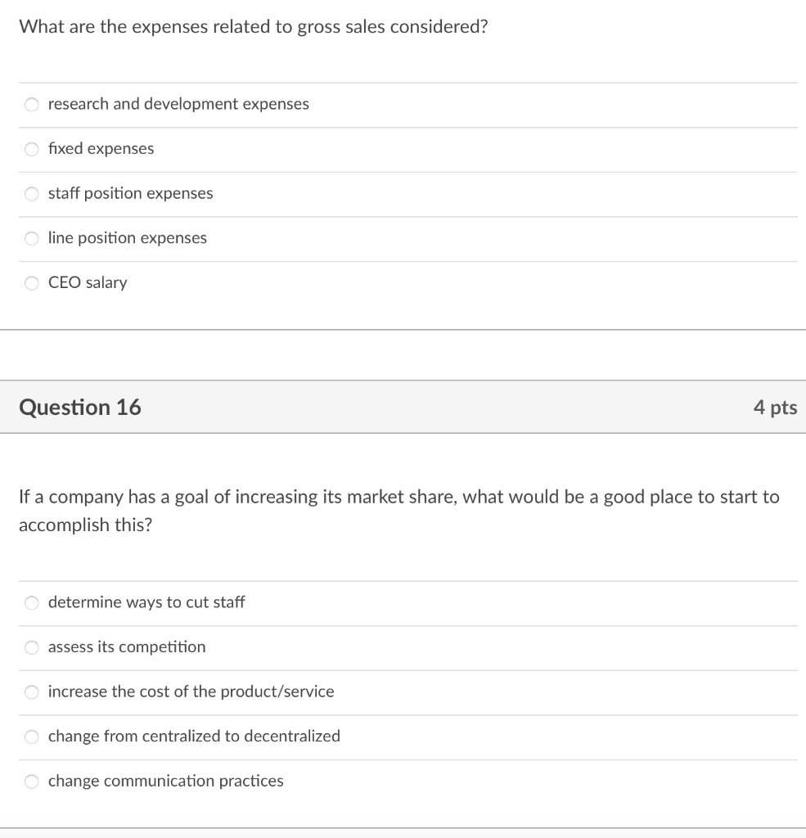This screenshot has width=806, height=838.
Task: Select the research and development expenses option
Action: [x=31, y=104]
